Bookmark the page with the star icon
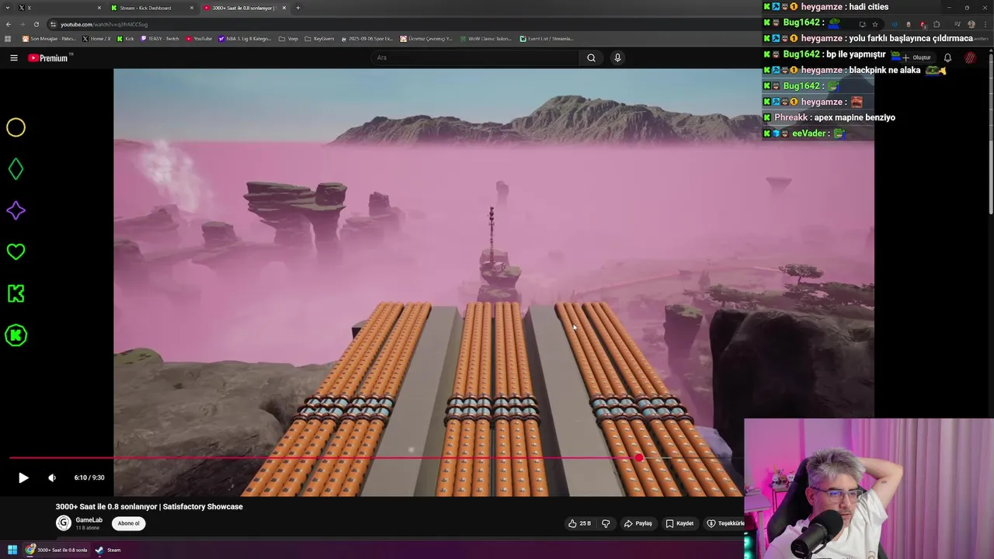The image size is (994, 559). pos(875,24)
